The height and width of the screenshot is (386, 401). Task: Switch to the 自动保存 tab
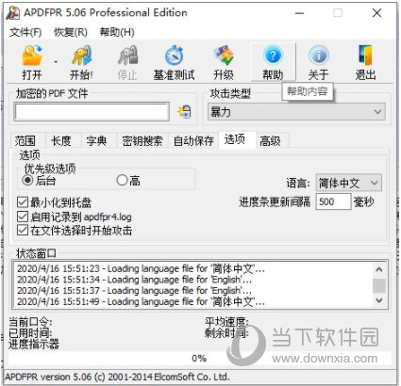click(x=193, y=141)
